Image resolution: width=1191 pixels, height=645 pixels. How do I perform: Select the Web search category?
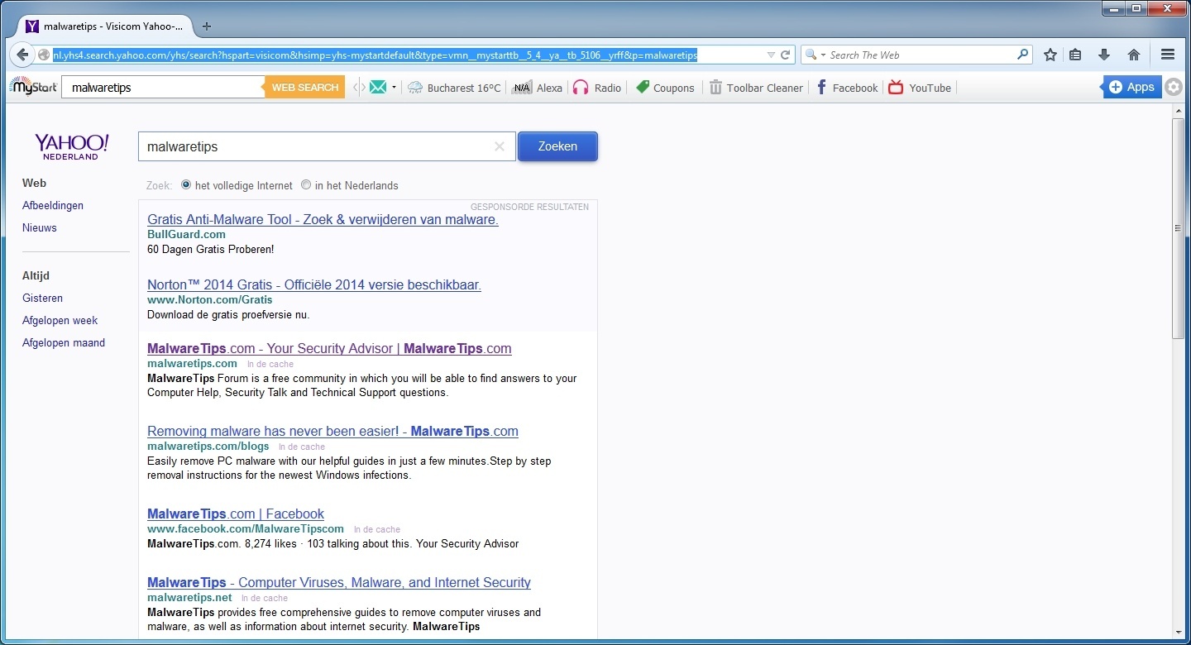[34, 183]
